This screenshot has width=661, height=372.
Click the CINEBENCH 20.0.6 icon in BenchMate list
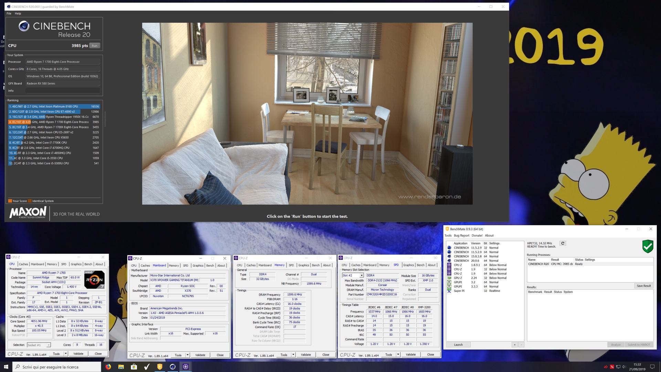coord(449,261)
